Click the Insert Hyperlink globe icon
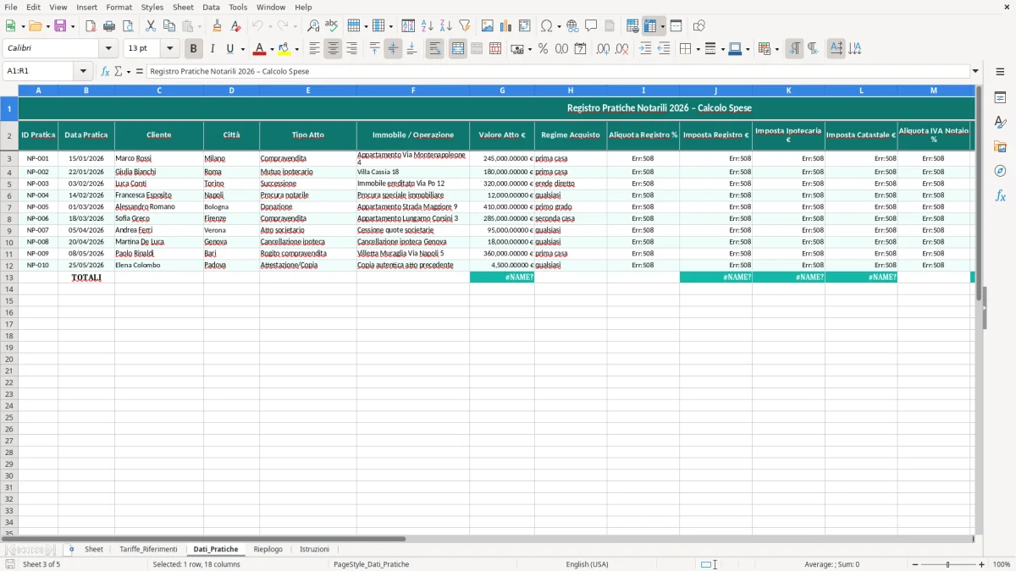The image size is (1016, 571). pyautogui.click(x=573, y=26)
